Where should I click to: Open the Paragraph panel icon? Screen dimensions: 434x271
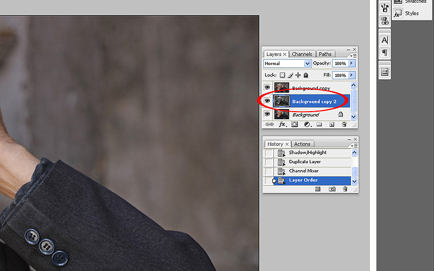tap(385, 53)
